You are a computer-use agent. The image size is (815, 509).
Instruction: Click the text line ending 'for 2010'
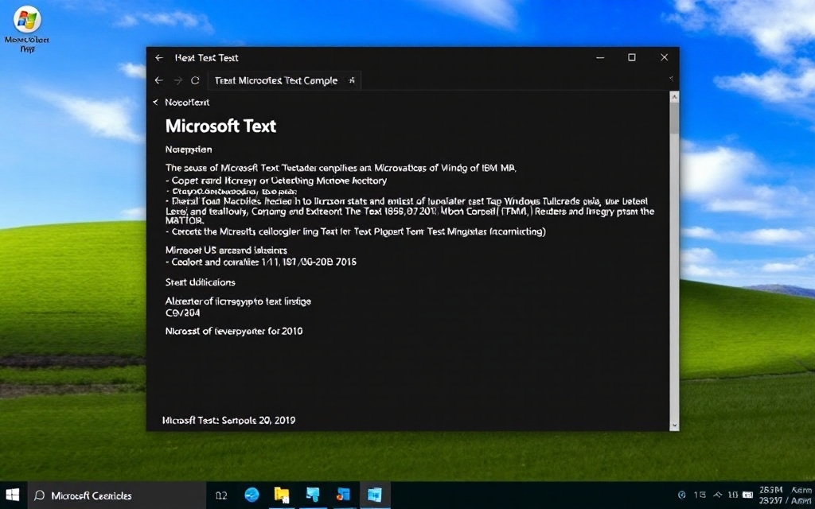[x=234, y=332]
